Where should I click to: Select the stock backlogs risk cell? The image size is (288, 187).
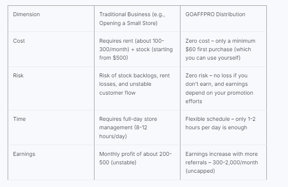click(x=135, y=84)
